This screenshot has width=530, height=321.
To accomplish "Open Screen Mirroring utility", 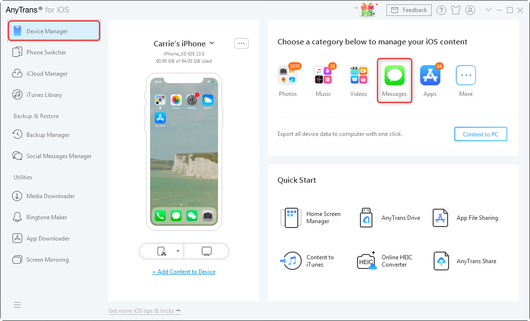I will (40, 260).
